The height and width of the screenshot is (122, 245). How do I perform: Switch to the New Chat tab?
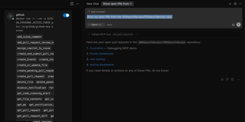pos(93,4)
